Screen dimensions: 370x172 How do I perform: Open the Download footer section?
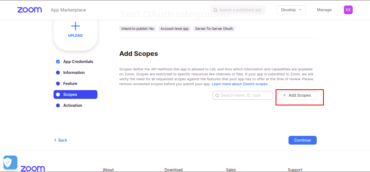coord(173,170)
